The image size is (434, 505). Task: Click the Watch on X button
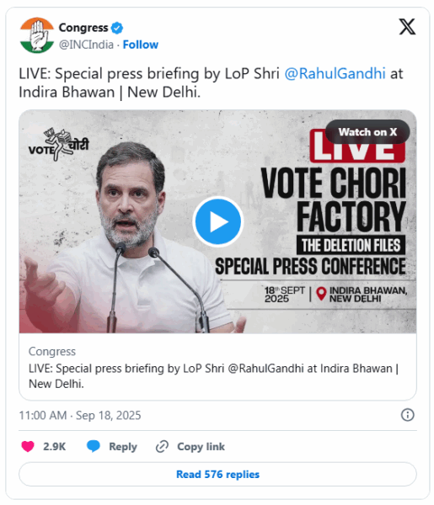click(367, 132)
